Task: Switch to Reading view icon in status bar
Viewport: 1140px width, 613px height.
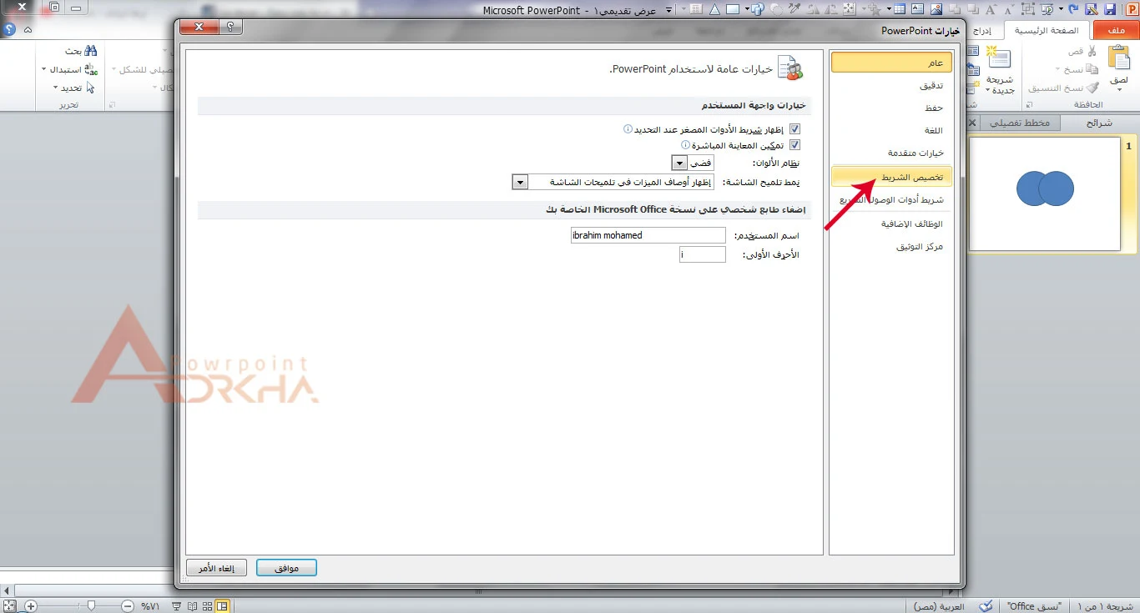Action: (x=192, y=606)
